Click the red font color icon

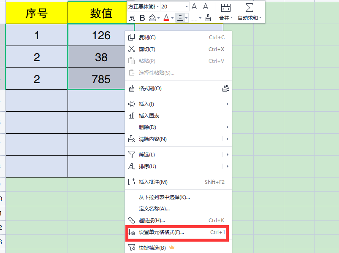pos(166,18)
